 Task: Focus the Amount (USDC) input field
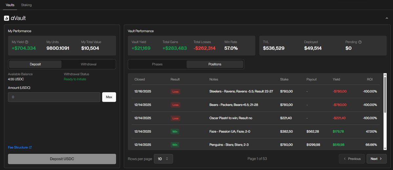(x=54, y=97)
